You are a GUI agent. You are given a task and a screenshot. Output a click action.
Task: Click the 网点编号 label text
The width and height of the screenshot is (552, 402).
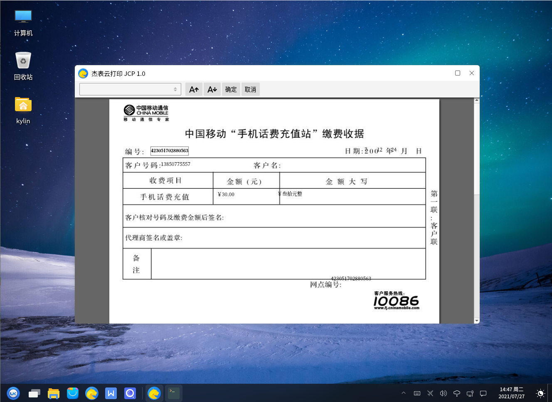pyautogui.click(x=325, y=285)
